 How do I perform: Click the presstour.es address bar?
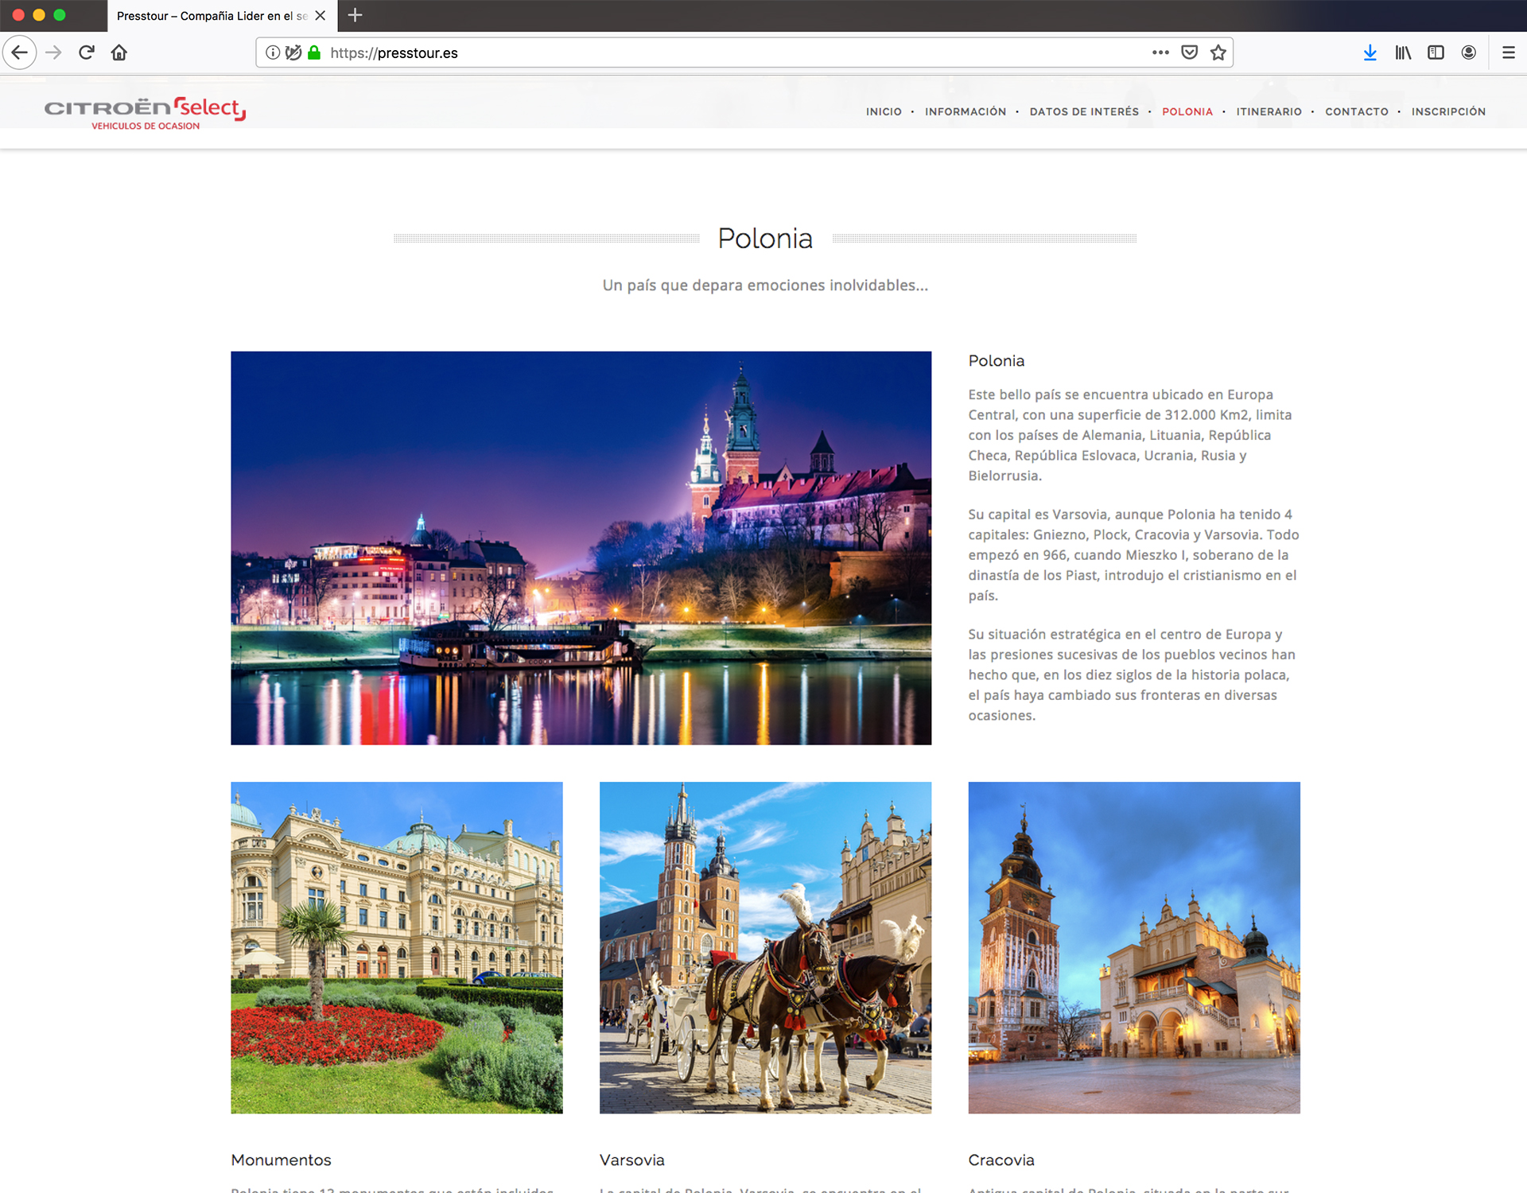click(x=716, y=52)
